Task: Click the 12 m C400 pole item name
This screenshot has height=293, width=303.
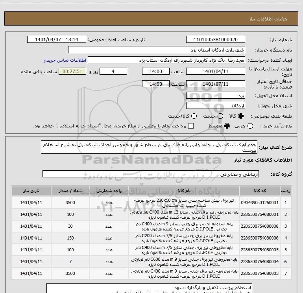Action: coord(184,215)
